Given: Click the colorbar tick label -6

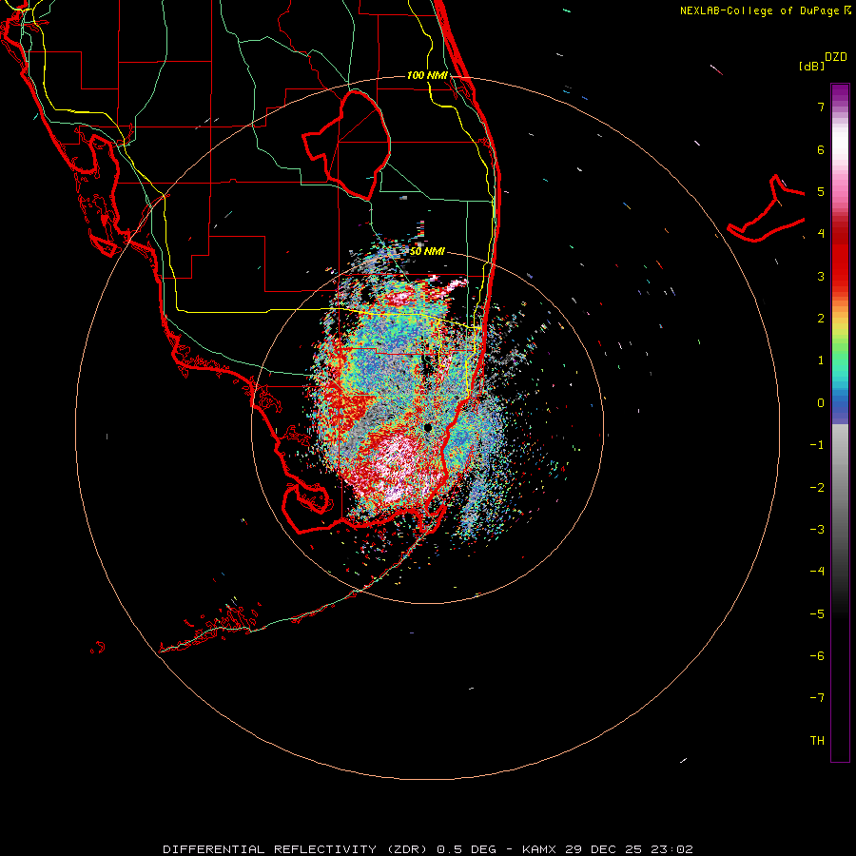Looking at the screenshot, I should (817, 656).
